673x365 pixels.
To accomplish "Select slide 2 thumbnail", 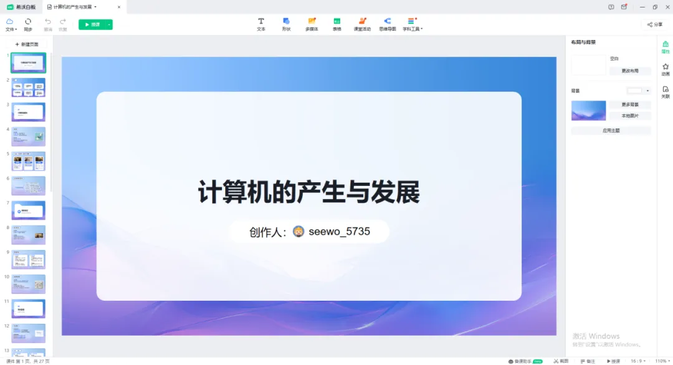I will (28, 87).
